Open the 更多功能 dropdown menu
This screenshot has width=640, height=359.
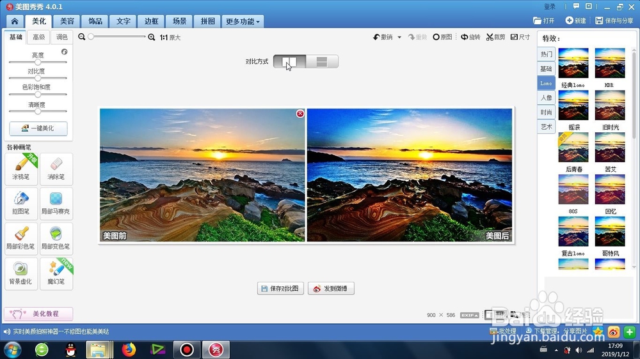(243, 21)
